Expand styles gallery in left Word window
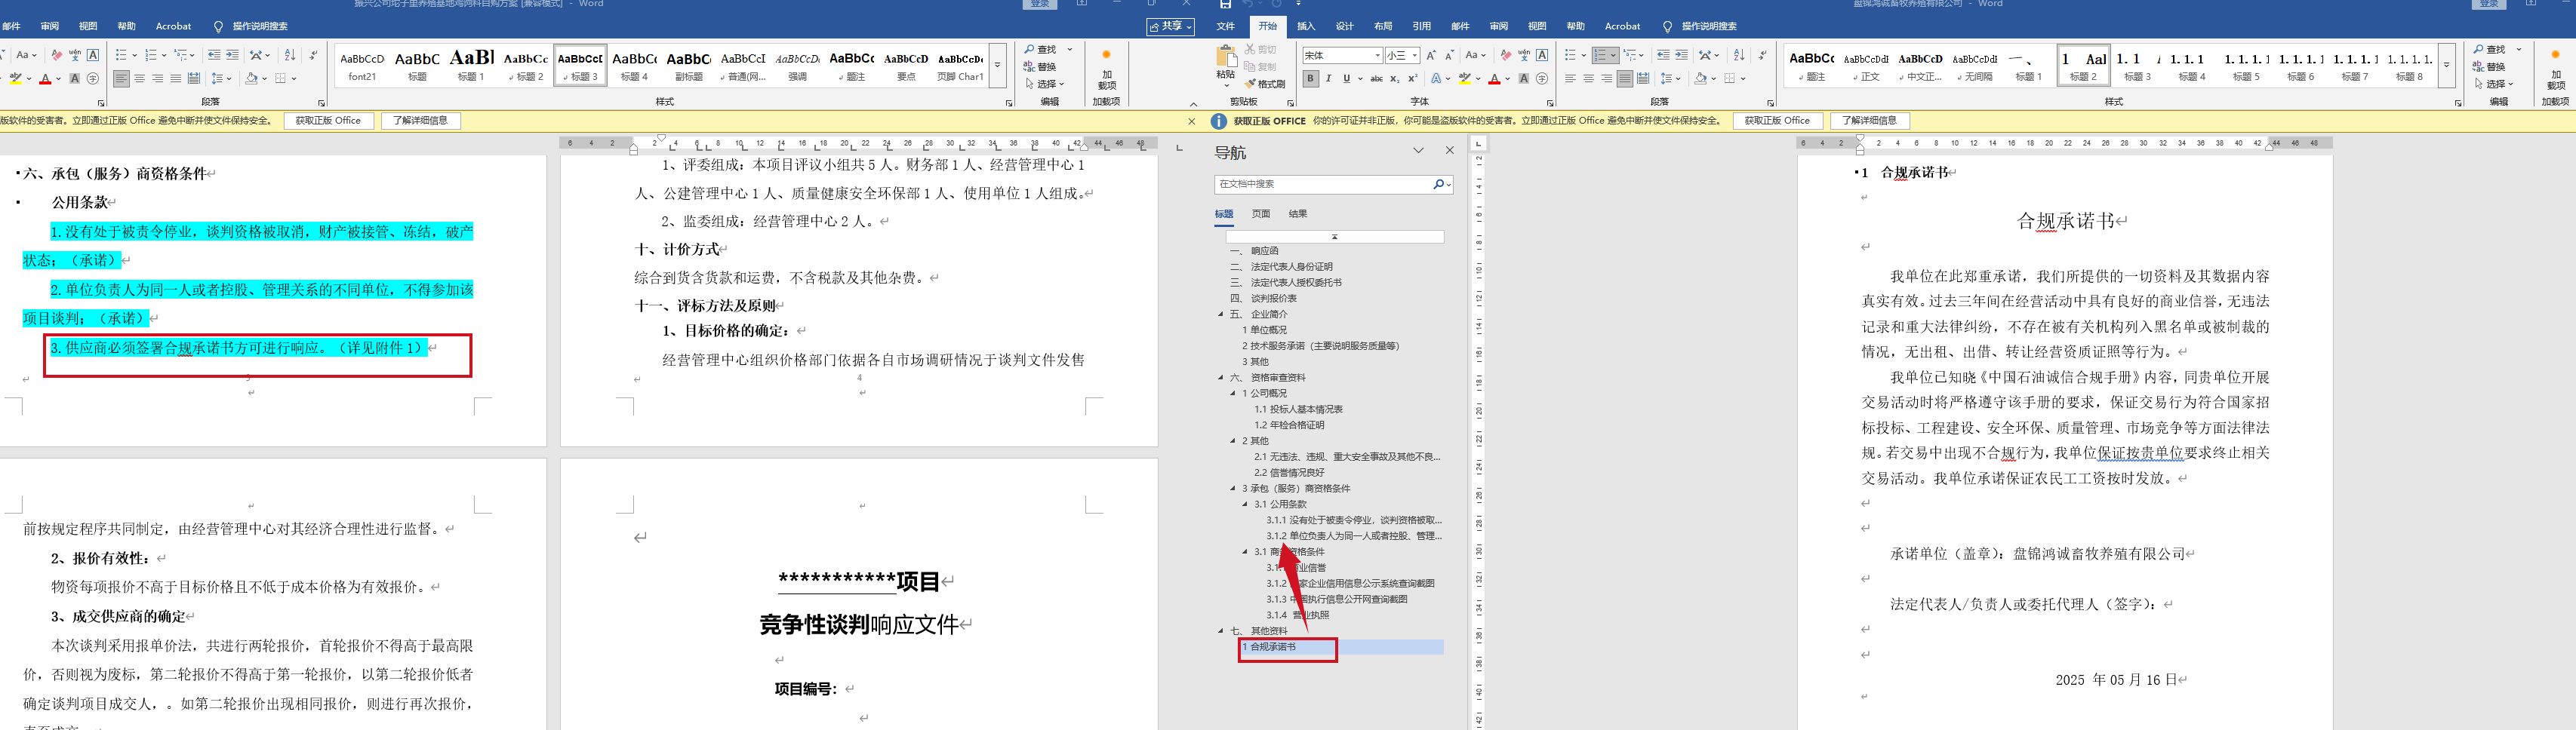 pyautogui.click(x=997, y=65)
